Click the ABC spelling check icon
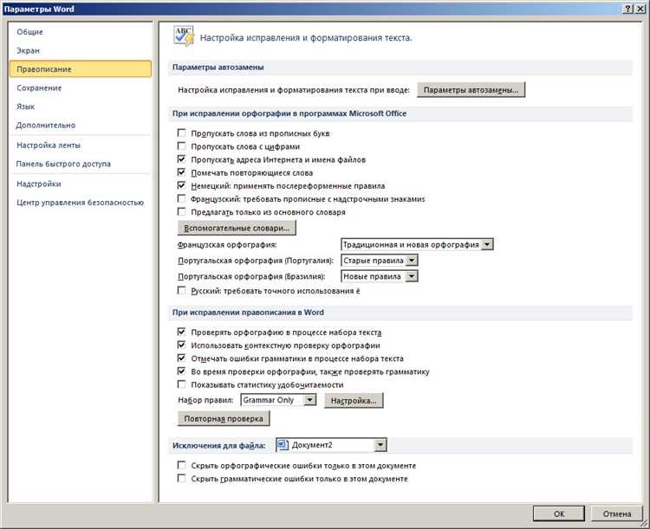This screenshot has height=529, width=650. click(x=184, y=36)
